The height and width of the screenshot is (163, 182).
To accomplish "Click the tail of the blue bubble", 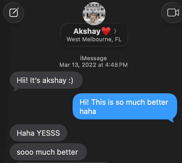I will point(172,121).
